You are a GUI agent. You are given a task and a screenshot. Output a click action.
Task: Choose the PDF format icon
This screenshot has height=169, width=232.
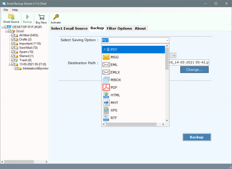tap(106, 87)
